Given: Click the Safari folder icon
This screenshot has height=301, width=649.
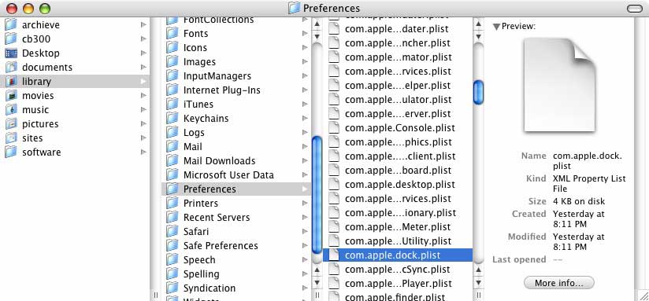Looking at the screenshot, I should (172, 231).
